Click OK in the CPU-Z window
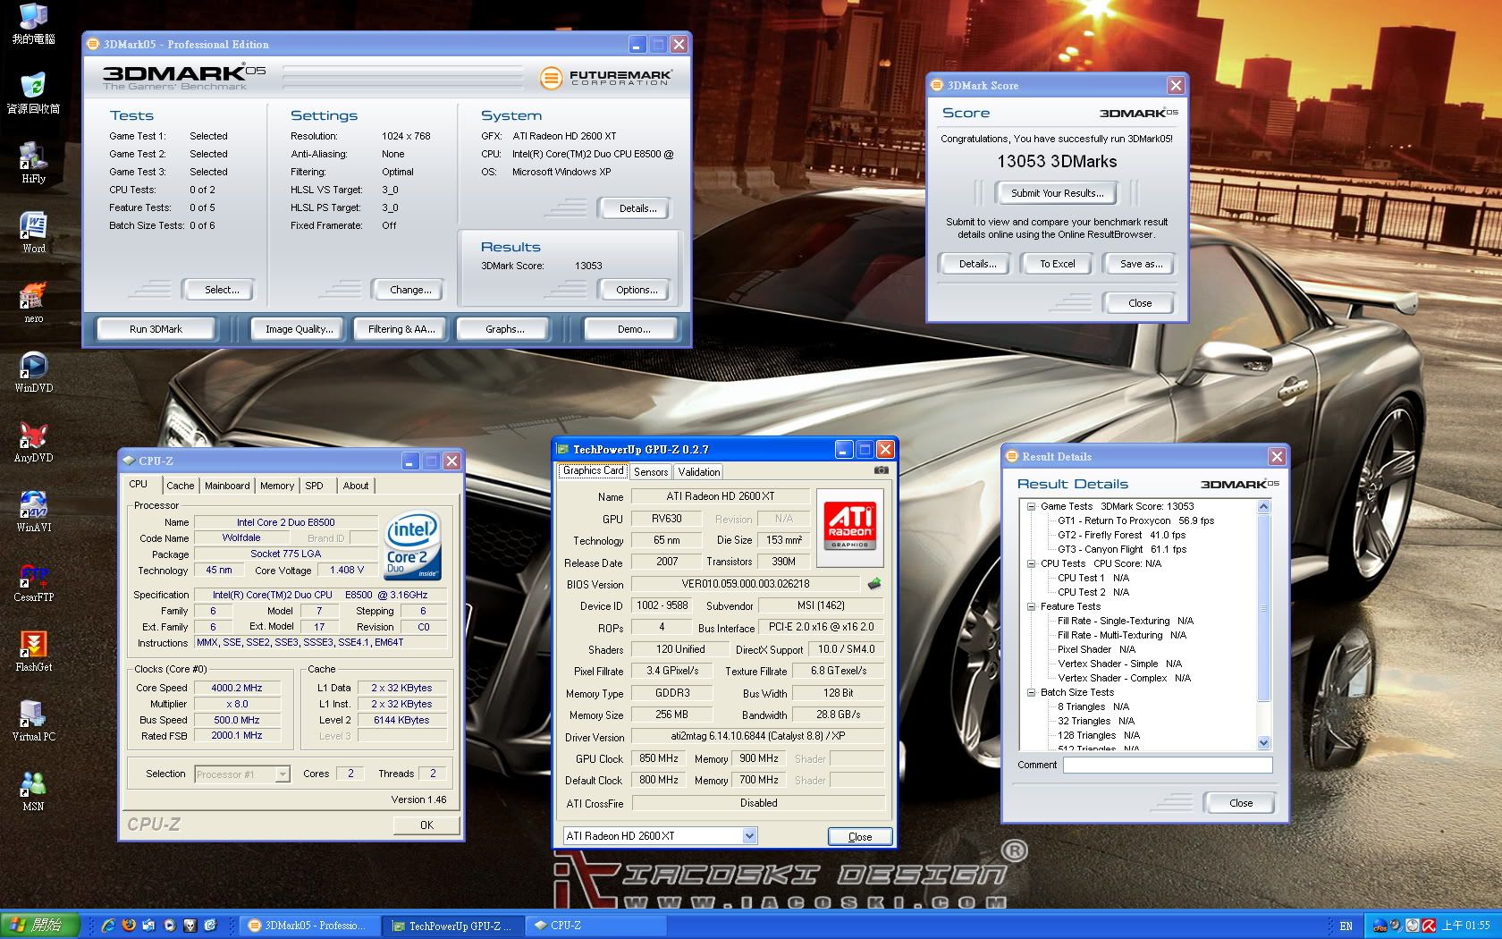 [426, 825]
